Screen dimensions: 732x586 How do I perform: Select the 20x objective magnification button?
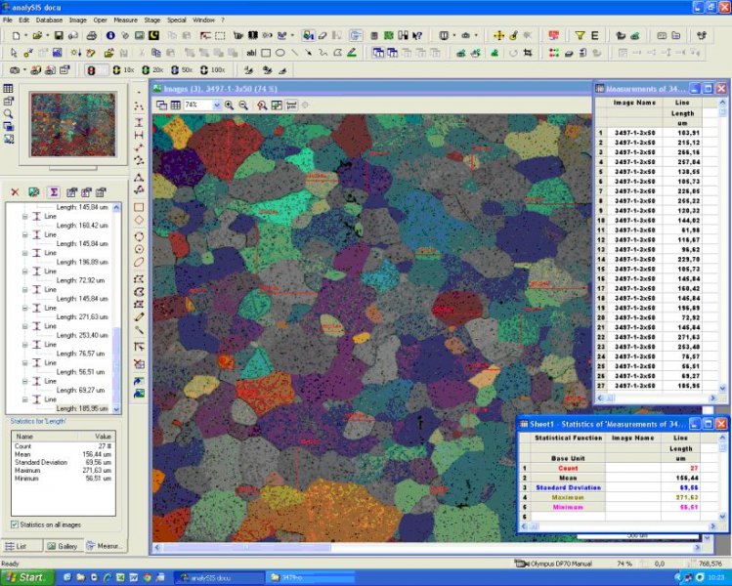coord(152,70)
